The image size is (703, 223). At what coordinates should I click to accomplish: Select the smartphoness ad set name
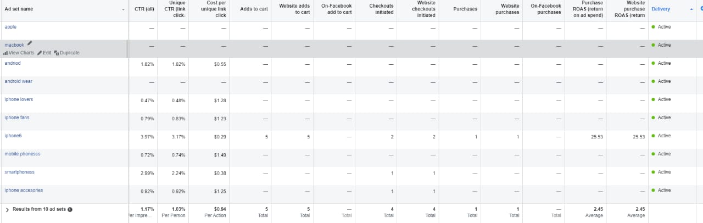[x=19, y=172]
